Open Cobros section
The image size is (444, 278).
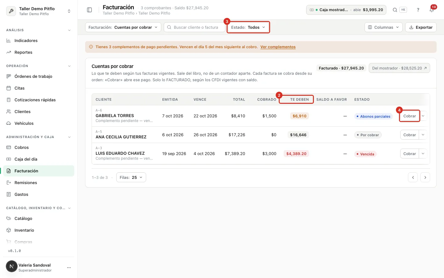(x=39, y=147)
